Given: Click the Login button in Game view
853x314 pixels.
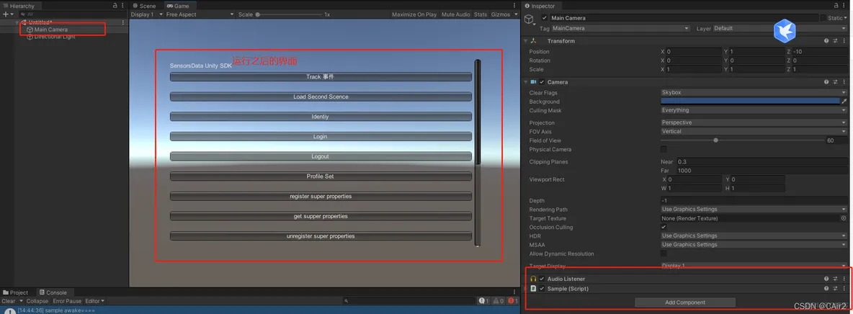Looking at the screenshot, I should pyautogui.click(x=321, y=137).
